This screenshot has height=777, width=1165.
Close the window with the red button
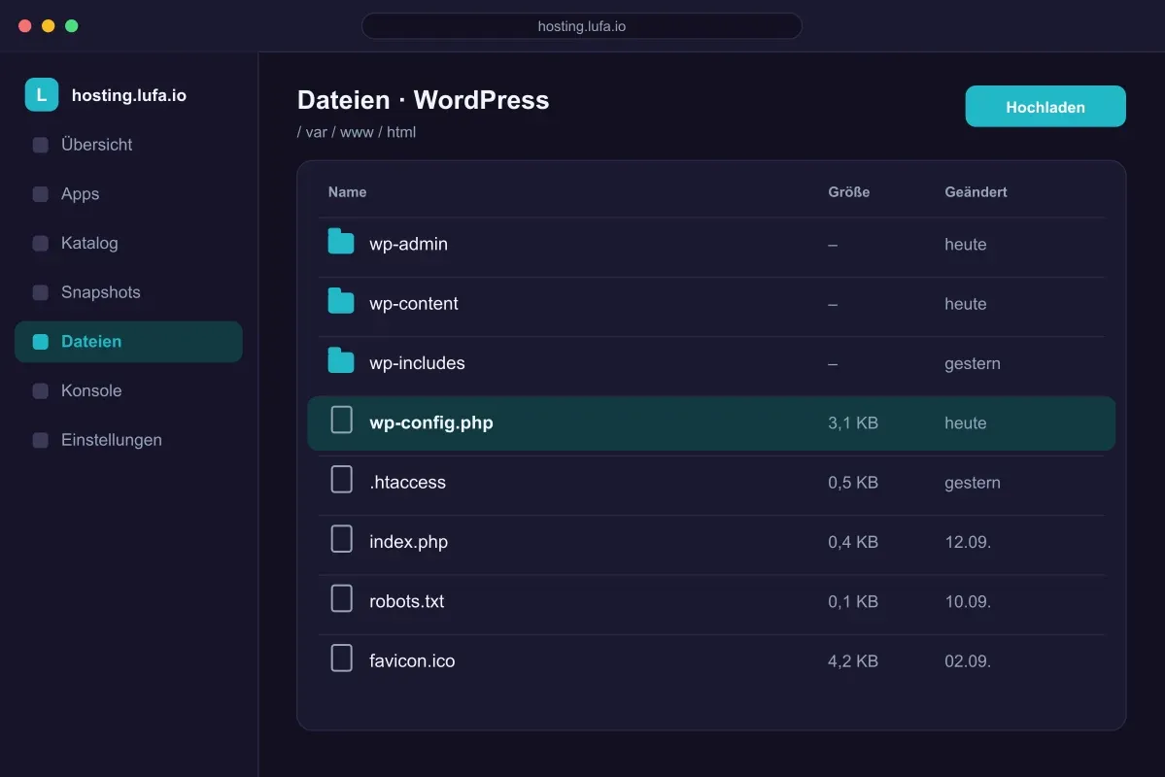tap(24, 26)
